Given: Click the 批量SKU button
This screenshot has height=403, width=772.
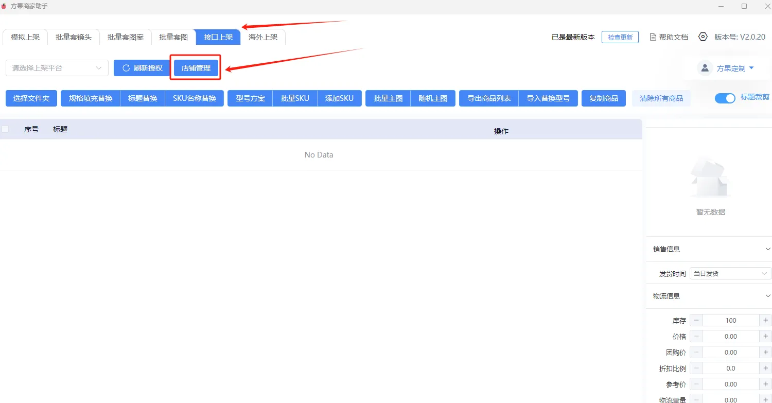Looking at the screenshot, I should point(295,98).
